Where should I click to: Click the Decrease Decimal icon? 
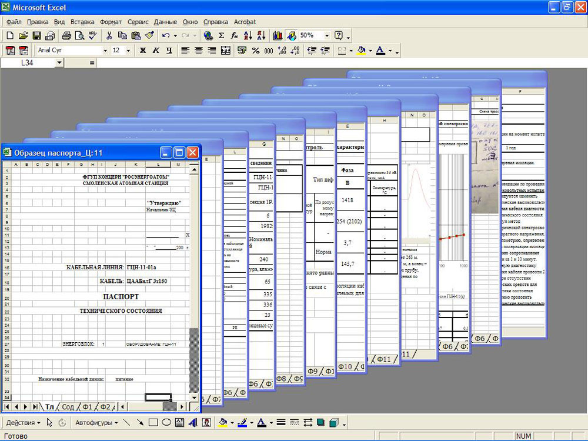(x=296, y=50)
